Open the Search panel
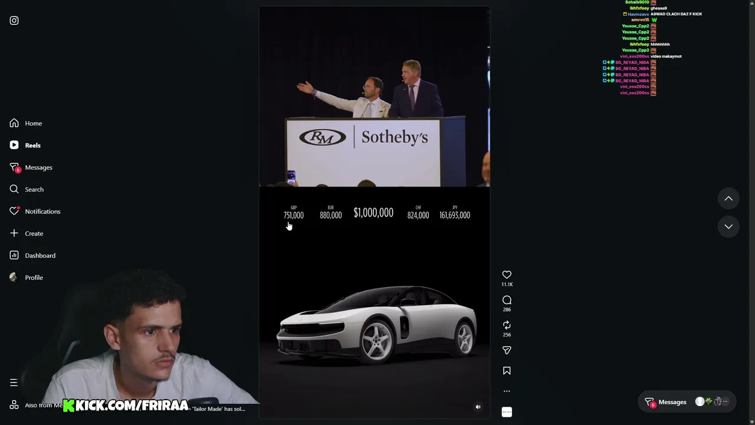Viewport: 755px width, 425px height. [x=27, y=189]
